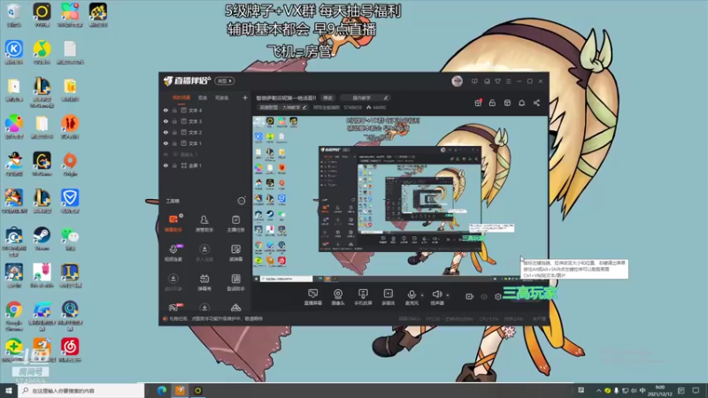Mute the 扬声器 speaker icon
Screen dimensions: 708x398
(x=436, y=295)
